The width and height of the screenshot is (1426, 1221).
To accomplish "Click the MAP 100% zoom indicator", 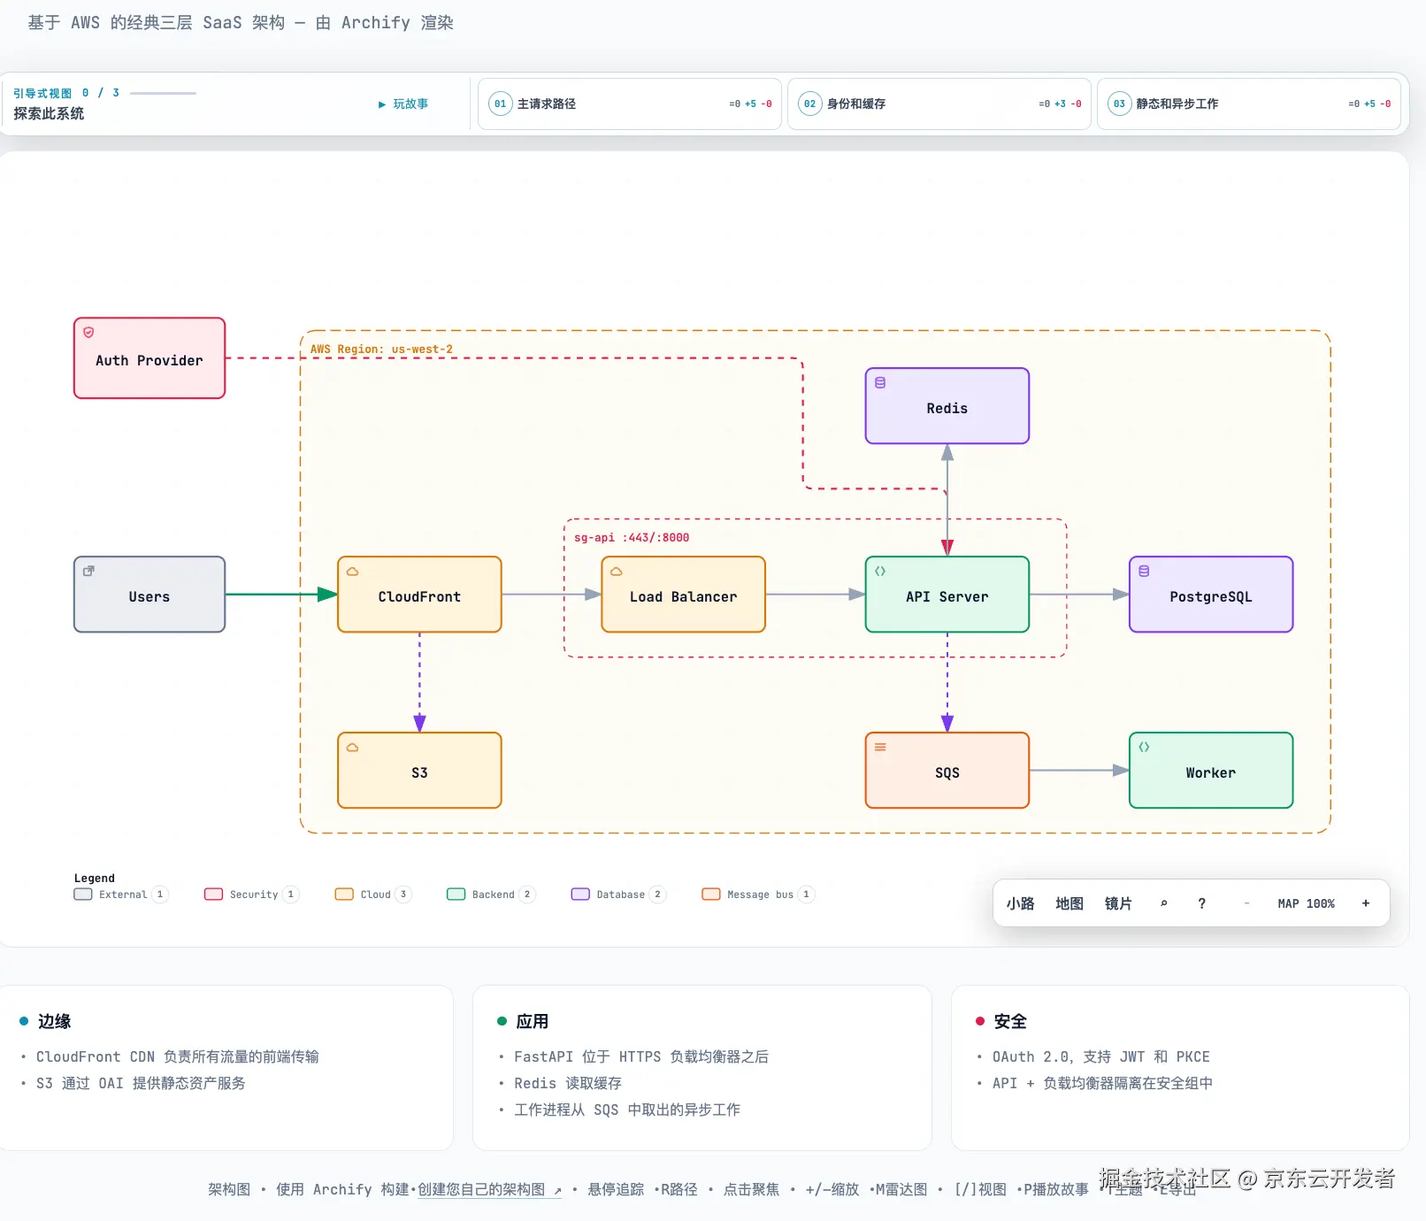I will point(1306,903).
